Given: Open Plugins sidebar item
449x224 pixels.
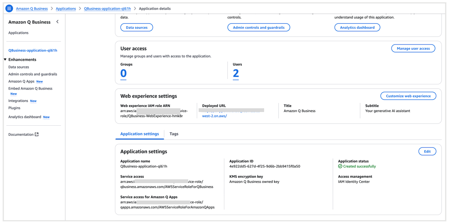Looking at the screenshot, I should [15, 108].
